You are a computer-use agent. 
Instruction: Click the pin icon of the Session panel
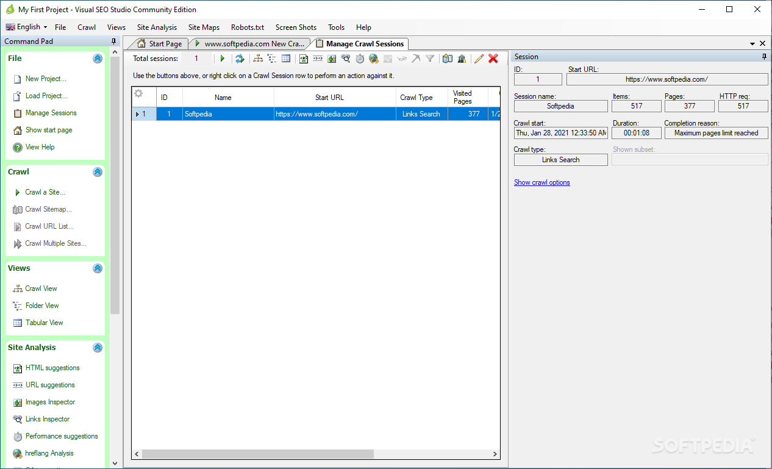point(765,57)
